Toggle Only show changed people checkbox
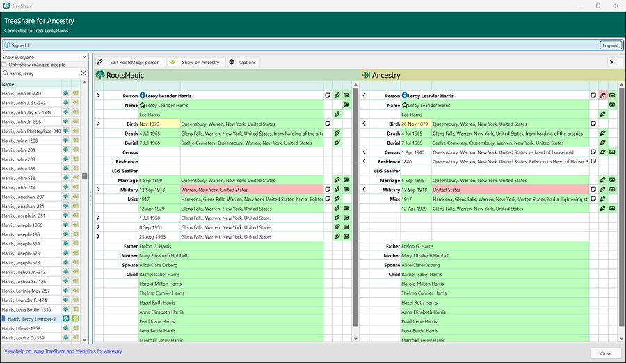The height and width of the screenshot is (363, 626). click(x=4, y=64)
